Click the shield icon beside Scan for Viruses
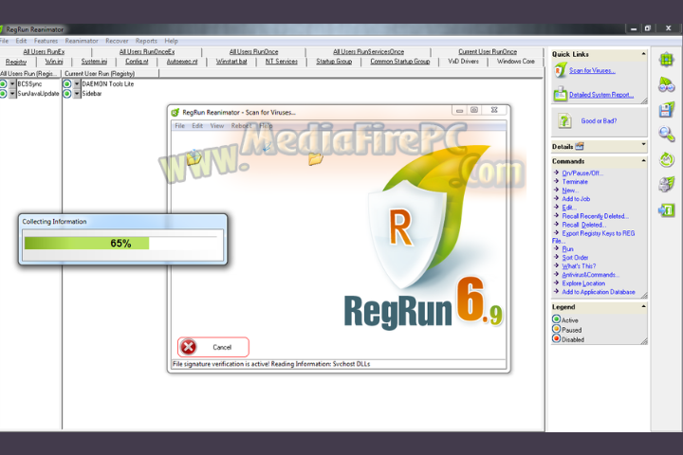Screen dimensions: 683x455 (560, 70)
